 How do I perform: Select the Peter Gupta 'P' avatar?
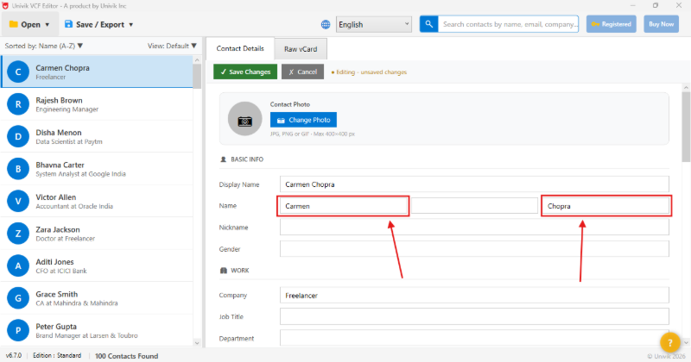pyautogui.click(x=18, y=330)
